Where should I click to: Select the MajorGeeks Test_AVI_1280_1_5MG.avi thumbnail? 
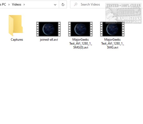(112, 29)
